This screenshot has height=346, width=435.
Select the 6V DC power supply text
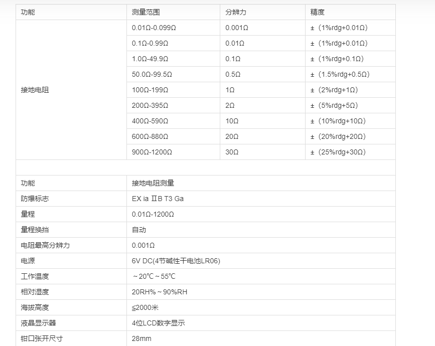click(176, 261)
